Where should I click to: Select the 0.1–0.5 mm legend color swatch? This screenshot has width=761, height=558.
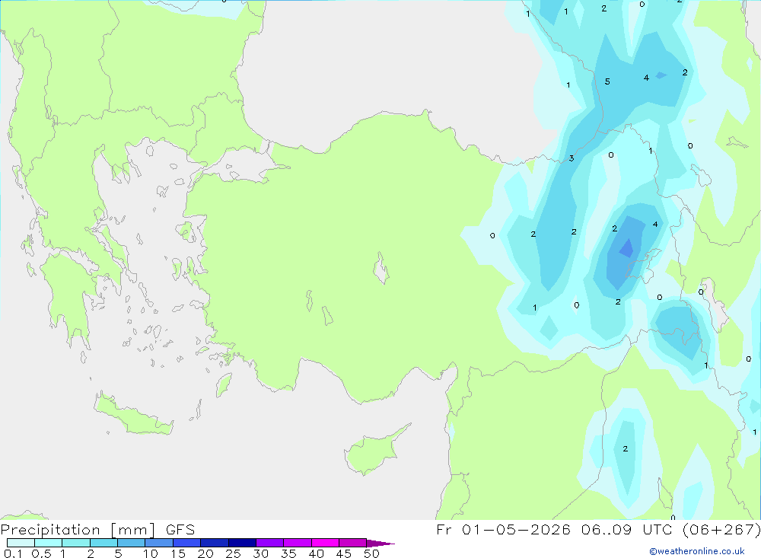point(21,543)
